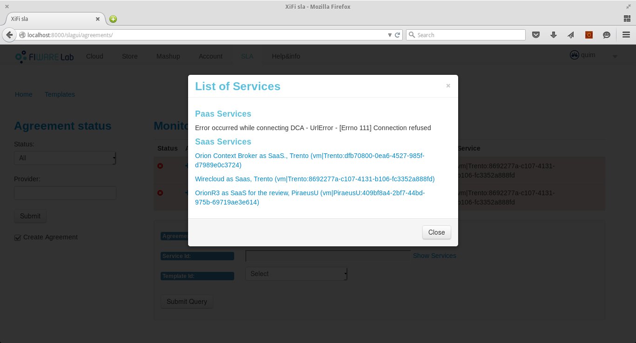Expand the user dropdown caret
Image resolution: width=636 pixels, height=343 pixels.
pyautogui.click(x=615, y=57)
